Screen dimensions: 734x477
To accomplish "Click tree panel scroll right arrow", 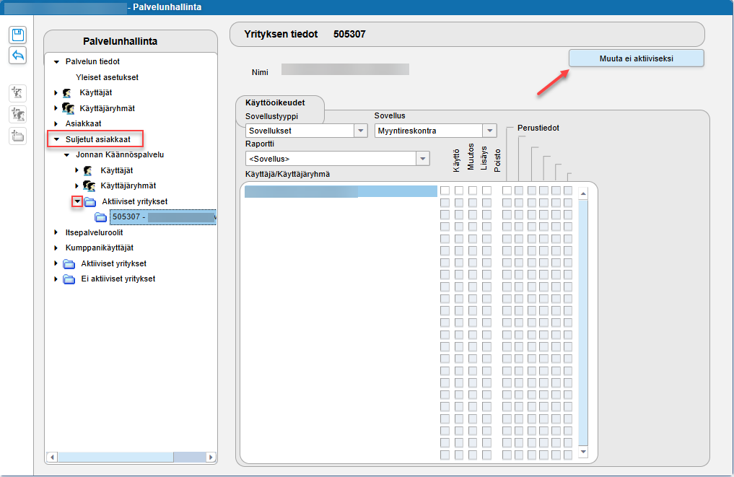I will [x=211, y=458].
